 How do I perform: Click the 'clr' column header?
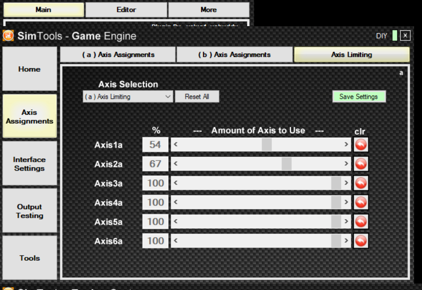tap(360, 131)
